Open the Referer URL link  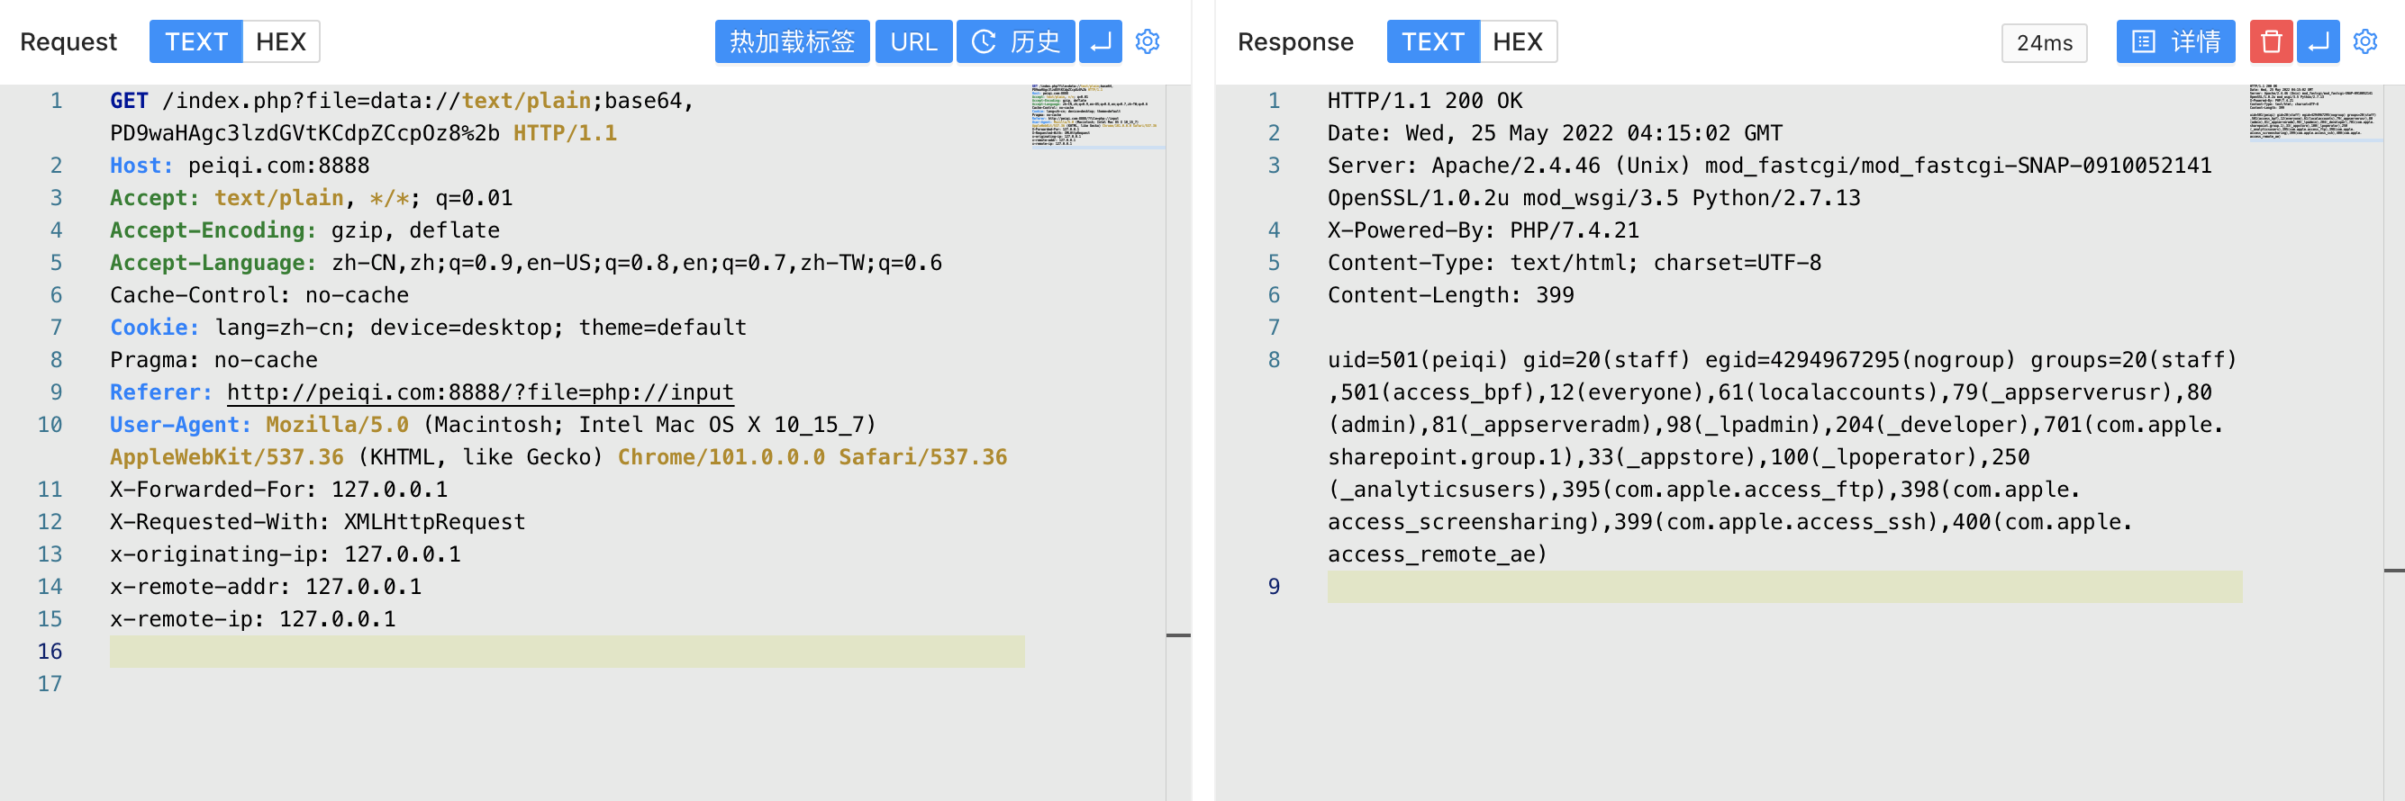480,392
